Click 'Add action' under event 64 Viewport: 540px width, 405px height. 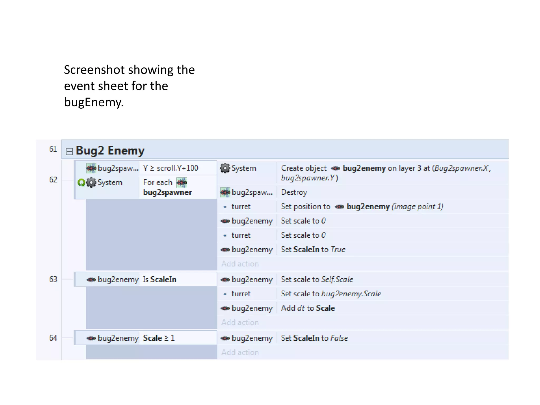click(240, 353)
